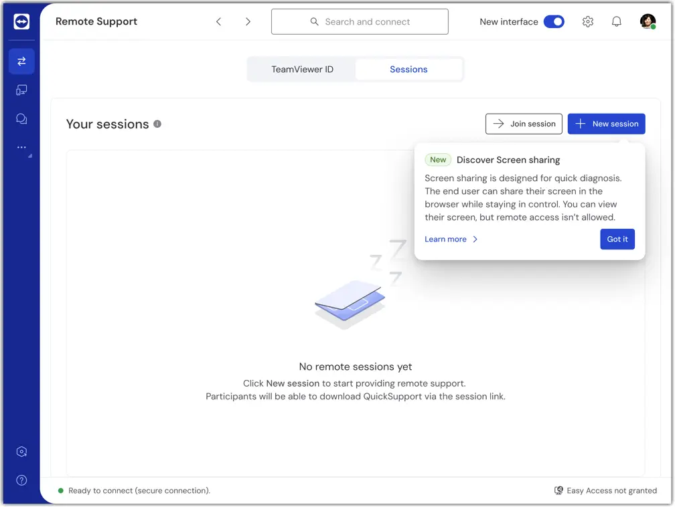Expand the more options ellipsis in sidebar

(21, 148)
